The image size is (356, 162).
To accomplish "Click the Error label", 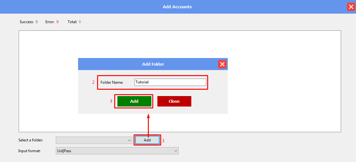I will tap(50, 22).
